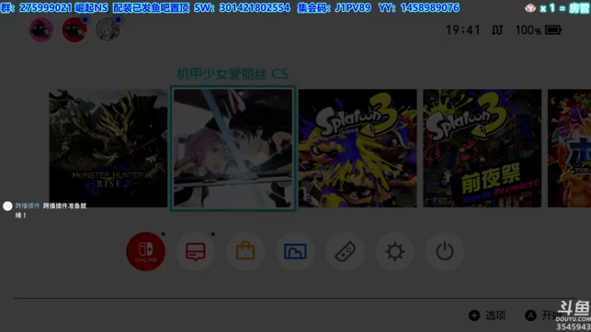Click the 集会码: J1PV89 banner text
This screenshot has width=591, height=332.
click(x=334, y=8)
